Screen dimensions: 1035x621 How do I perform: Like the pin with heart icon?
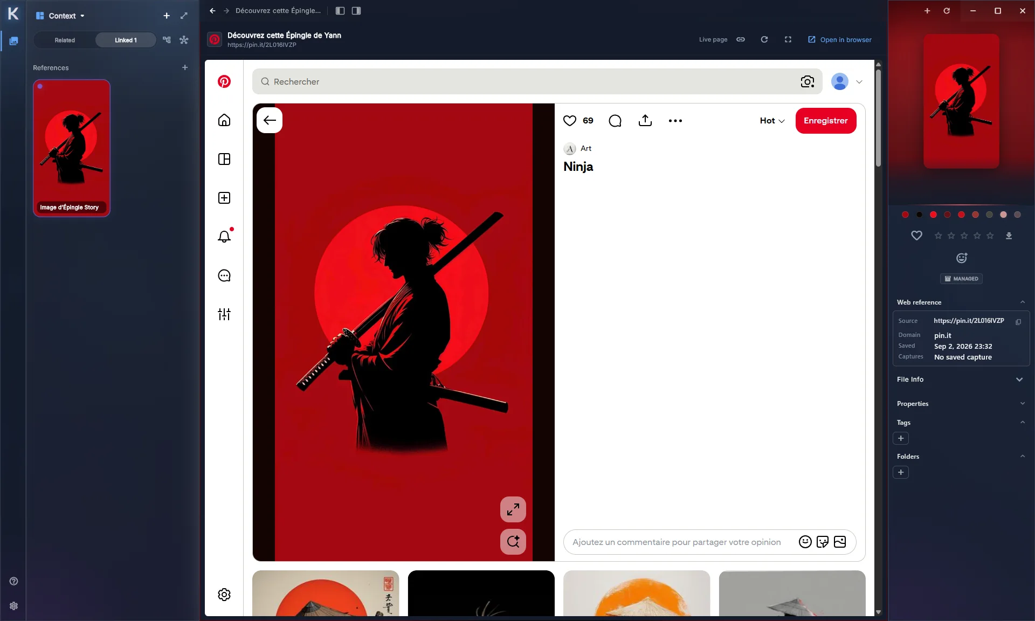570,121
